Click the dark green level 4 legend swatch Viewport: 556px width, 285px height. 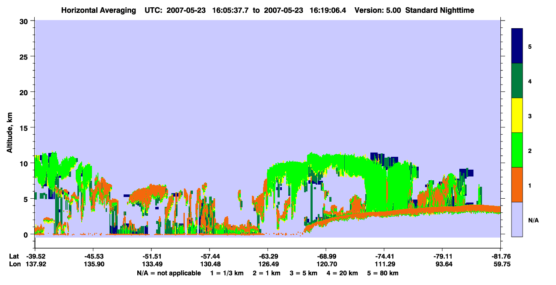point(517,81)
